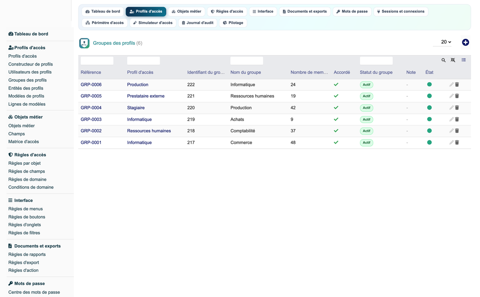Click the add new group plus icon
Screen dimensions: 480x297
465,42
